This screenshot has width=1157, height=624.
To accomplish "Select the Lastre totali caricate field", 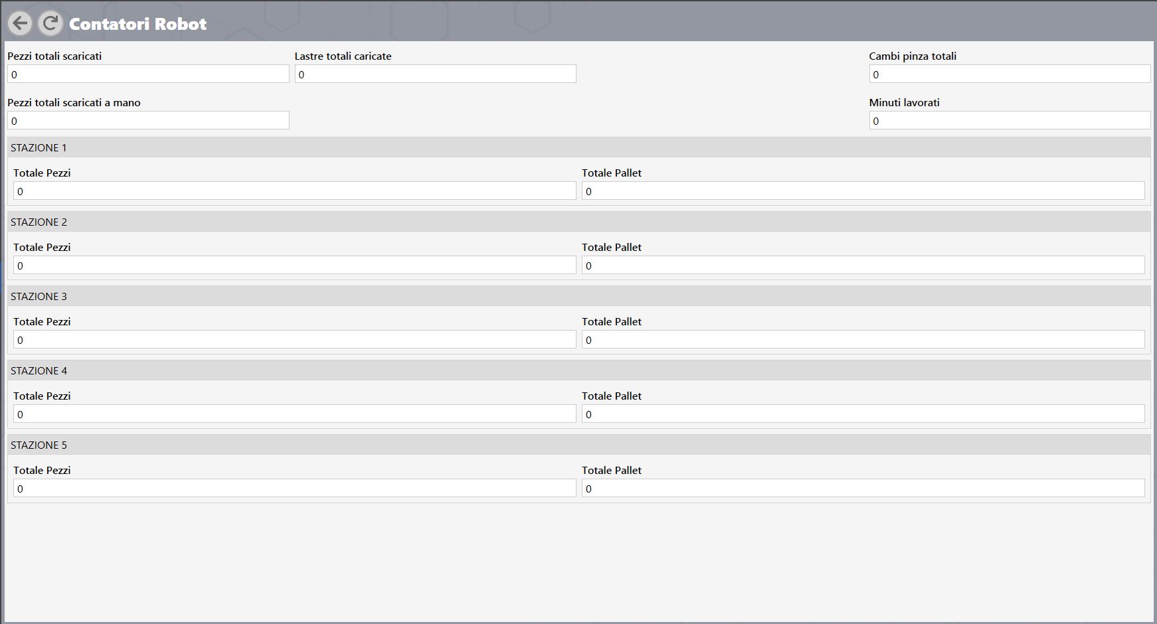I will [436, 74].
